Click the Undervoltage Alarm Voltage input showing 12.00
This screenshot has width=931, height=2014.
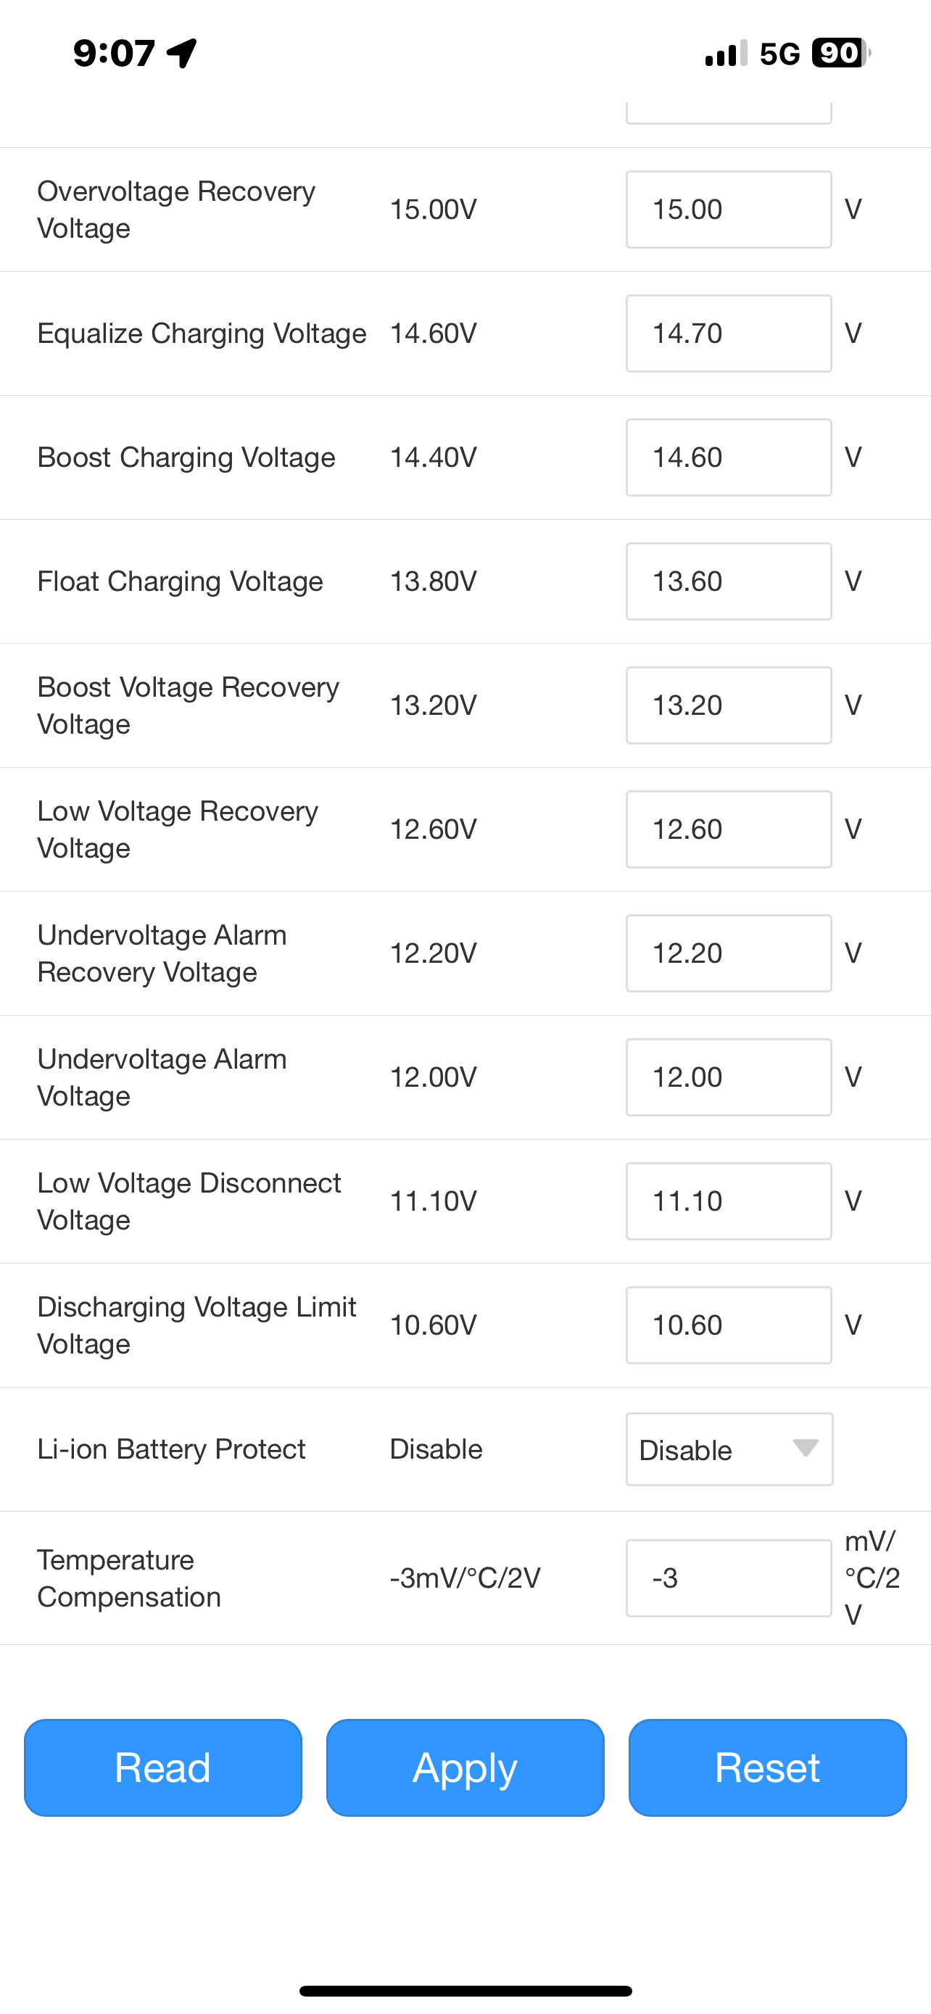(729, 1077)
